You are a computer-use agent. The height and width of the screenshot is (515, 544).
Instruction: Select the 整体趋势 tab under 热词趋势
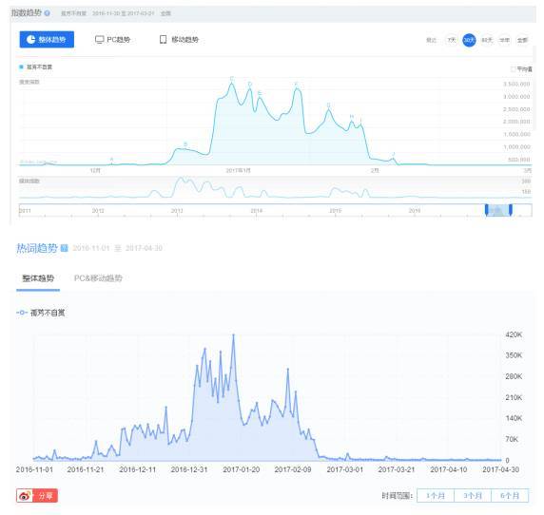point(38,278)
